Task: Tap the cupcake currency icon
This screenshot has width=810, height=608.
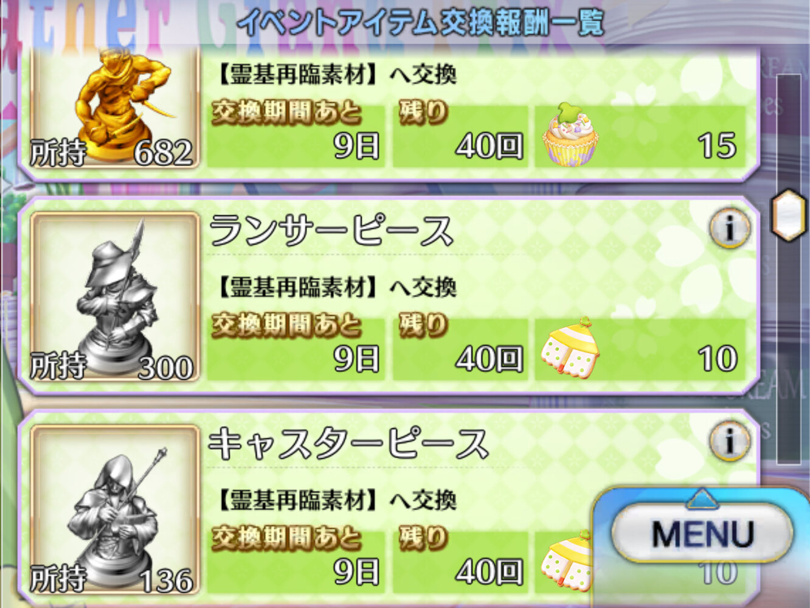Action: click(570, 135)
